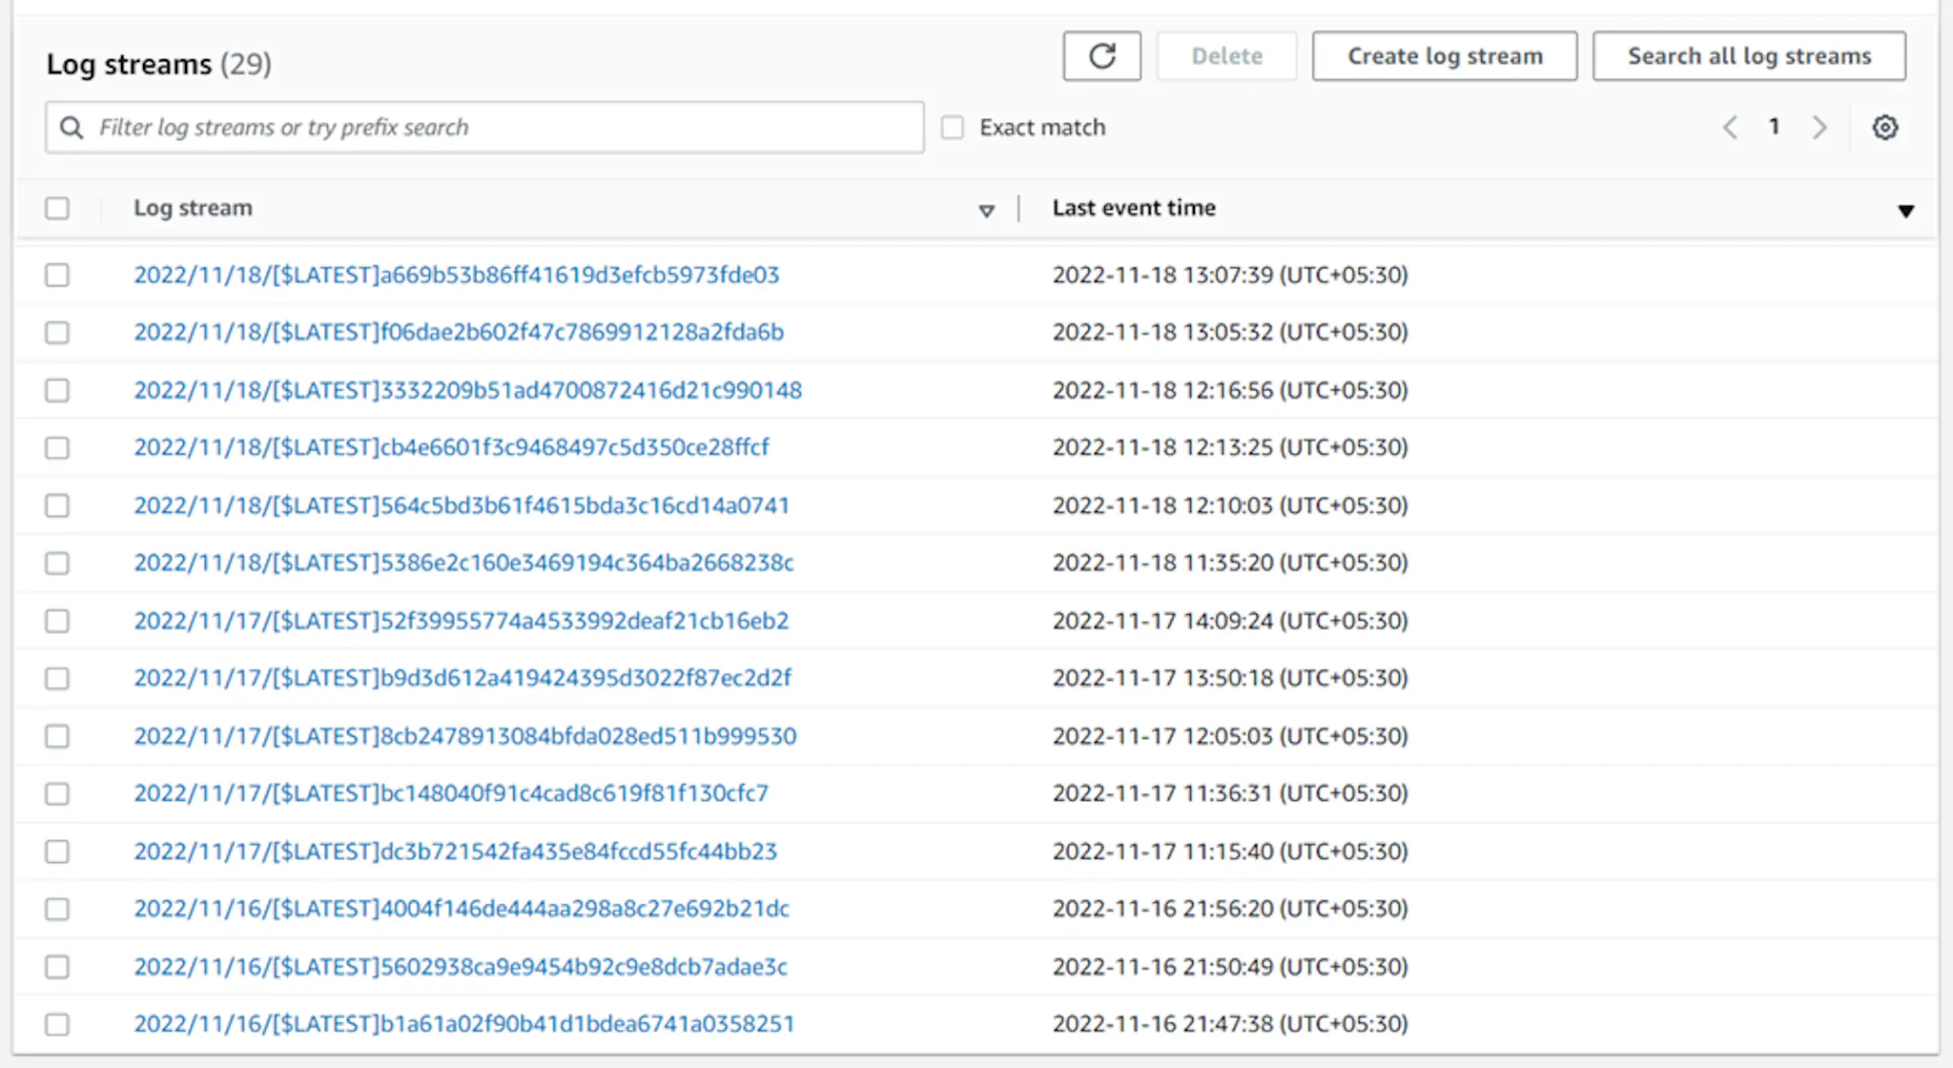The height and width of the screenshot is (1068, 1953).
Task: Select checkbox for stream dc3b721542fa
Action: [57, 852]
